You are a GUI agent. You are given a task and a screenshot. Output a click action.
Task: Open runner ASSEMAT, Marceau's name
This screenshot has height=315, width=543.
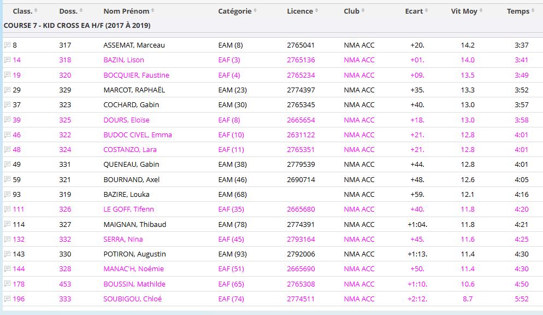coord(134,45)
